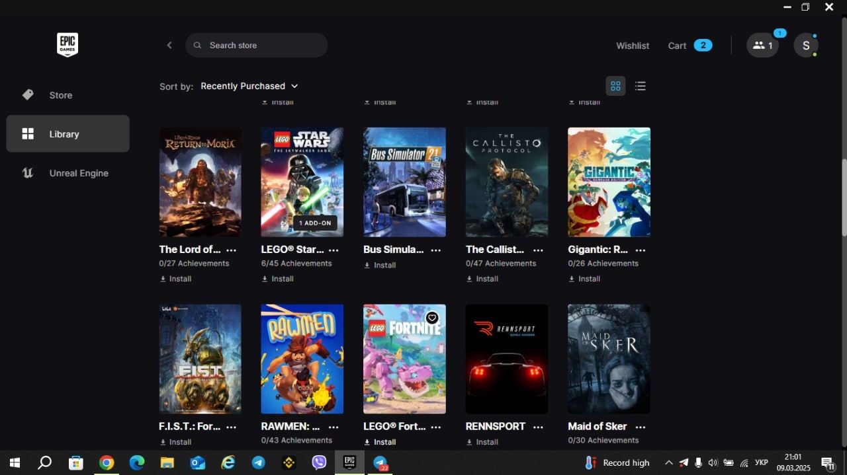
Task: Switch the library to list view
Action: [640, 86]
